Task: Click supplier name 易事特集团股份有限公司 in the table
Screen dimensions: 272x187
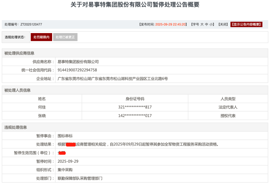Action: tap(78, 62)
